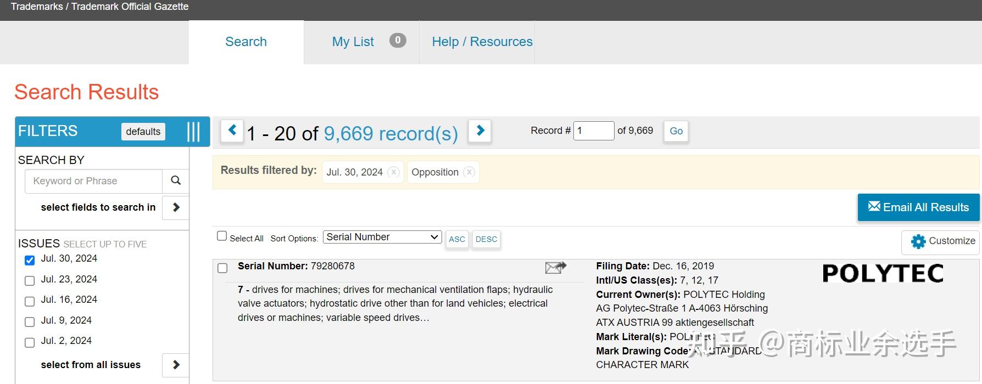Screen dimensions: 982x384
Task: Collapse filters panel using column bars icon
Action: 193,132
